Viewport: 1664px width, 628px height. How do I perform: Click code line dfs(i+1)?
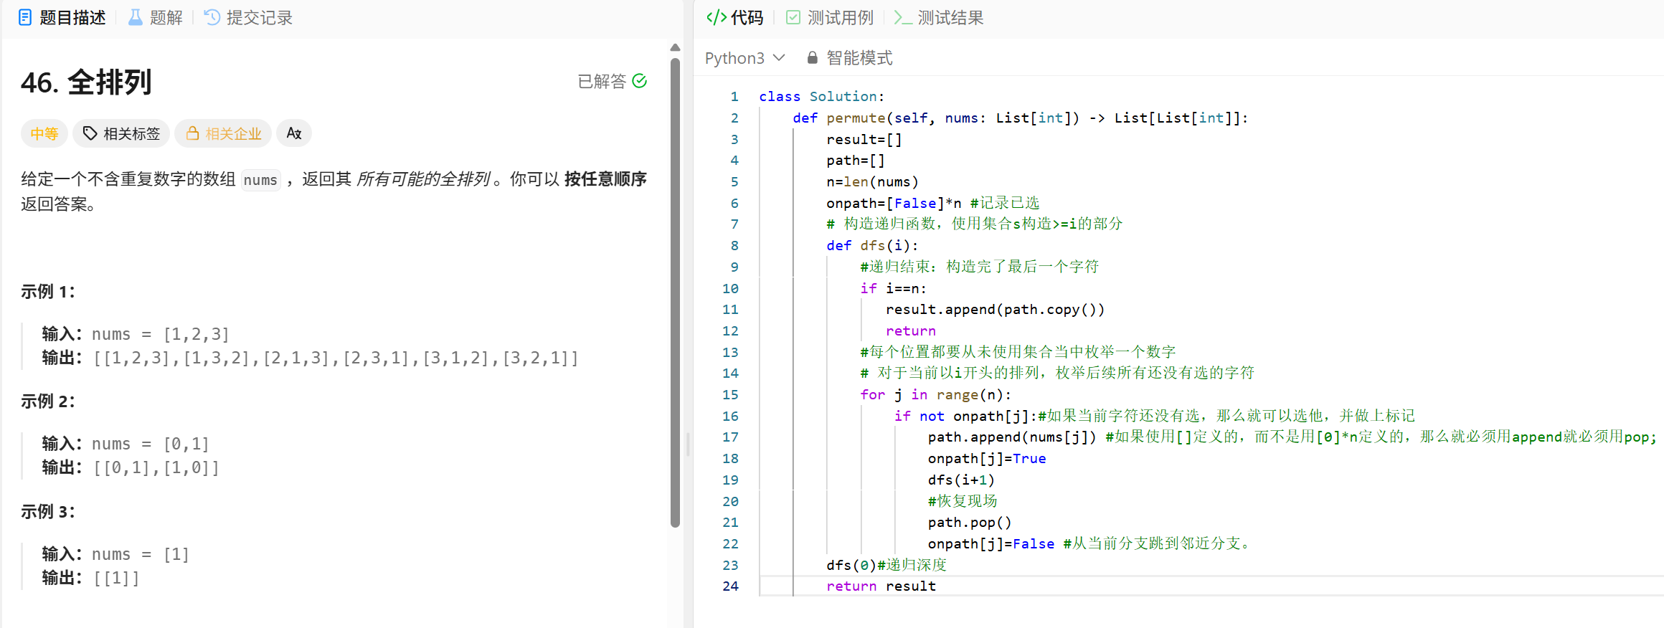961,480
